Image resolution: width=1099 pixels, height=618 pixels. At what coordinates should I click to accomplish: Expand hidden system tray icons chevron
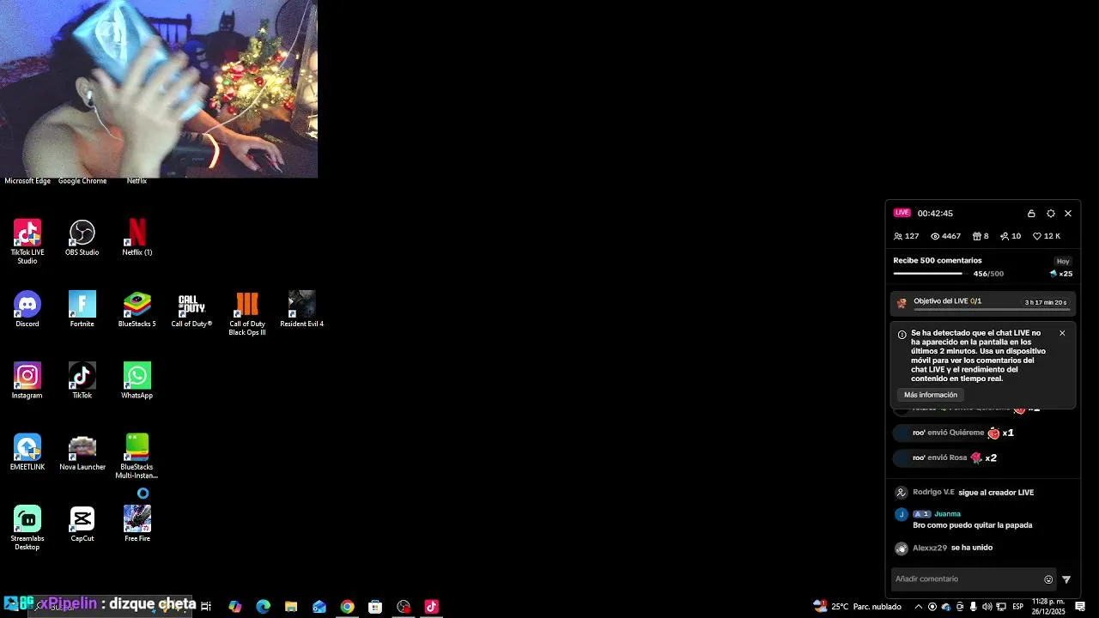click(918, 607)
